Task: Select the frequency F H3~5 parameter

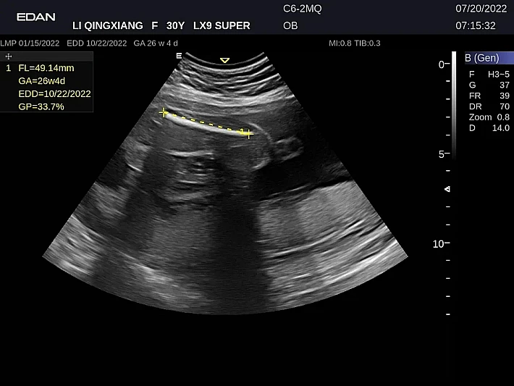Action: (x=489, y=74)
